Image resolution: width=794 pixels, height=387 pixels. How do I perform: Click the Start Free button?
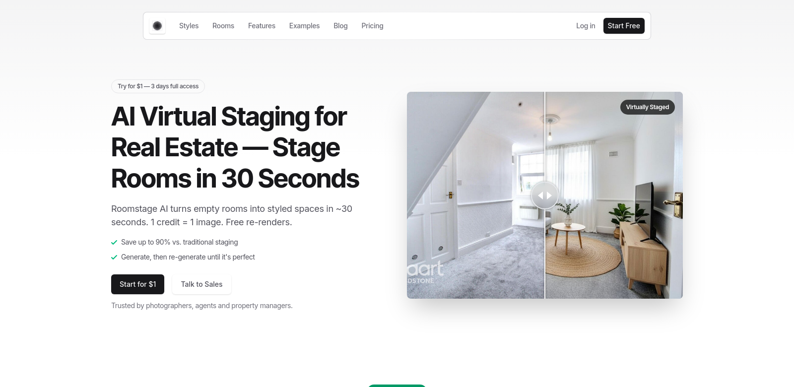(624, 26)
